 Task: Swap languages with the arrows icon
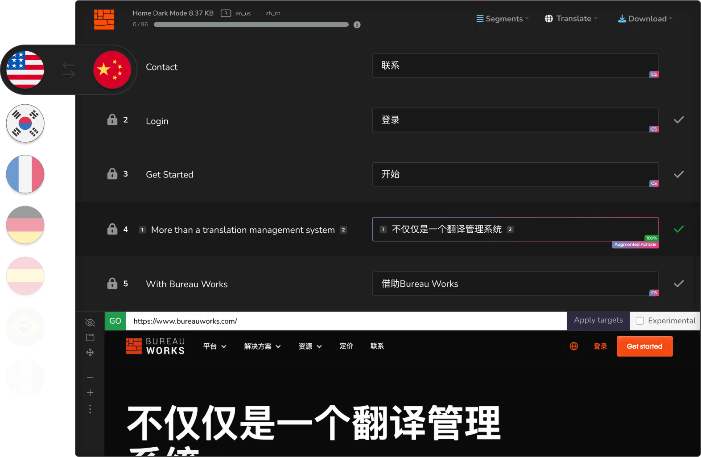(x=69, y=70)
